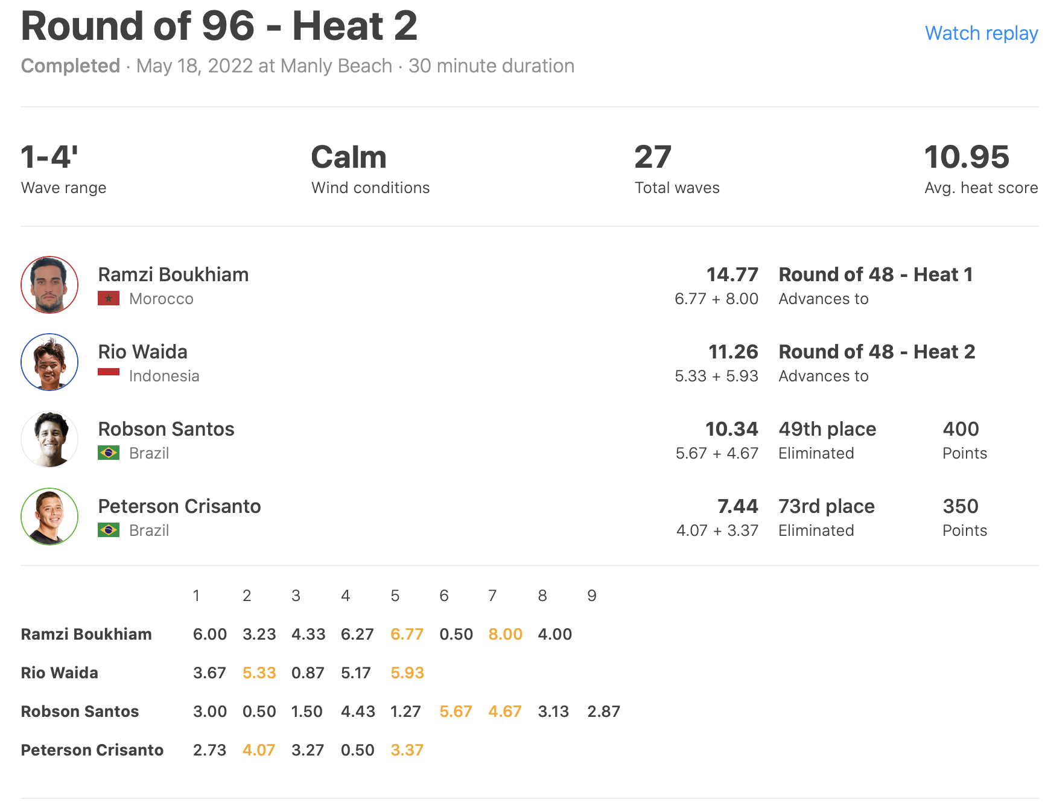Click Rio Waida's highlighted 5.93 wave score

pos(407,673)
